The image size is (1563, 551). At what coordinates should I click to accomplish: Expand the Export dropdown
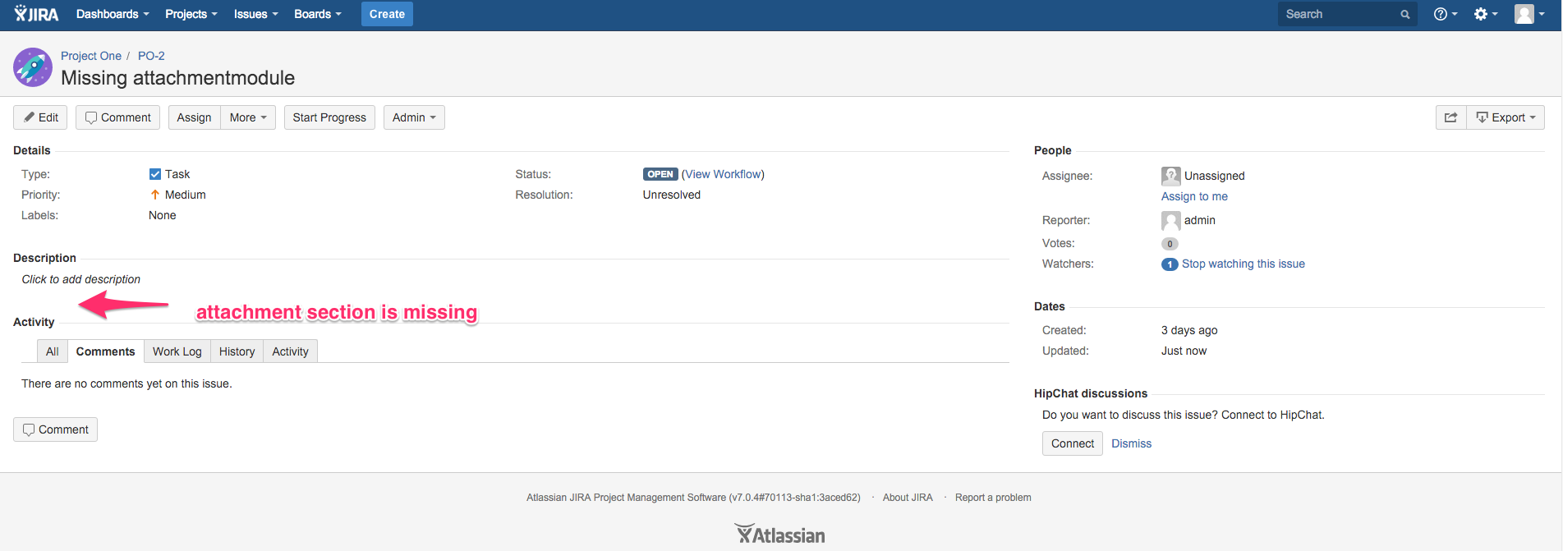(x=1506, y=117)
